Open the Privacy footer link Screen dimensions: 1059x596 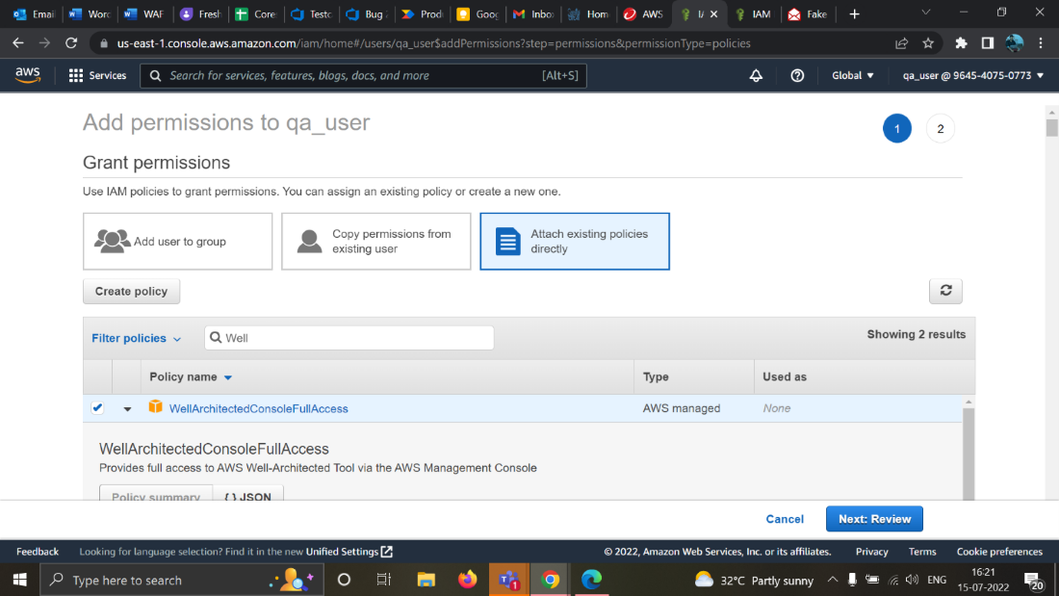(871, 552)
